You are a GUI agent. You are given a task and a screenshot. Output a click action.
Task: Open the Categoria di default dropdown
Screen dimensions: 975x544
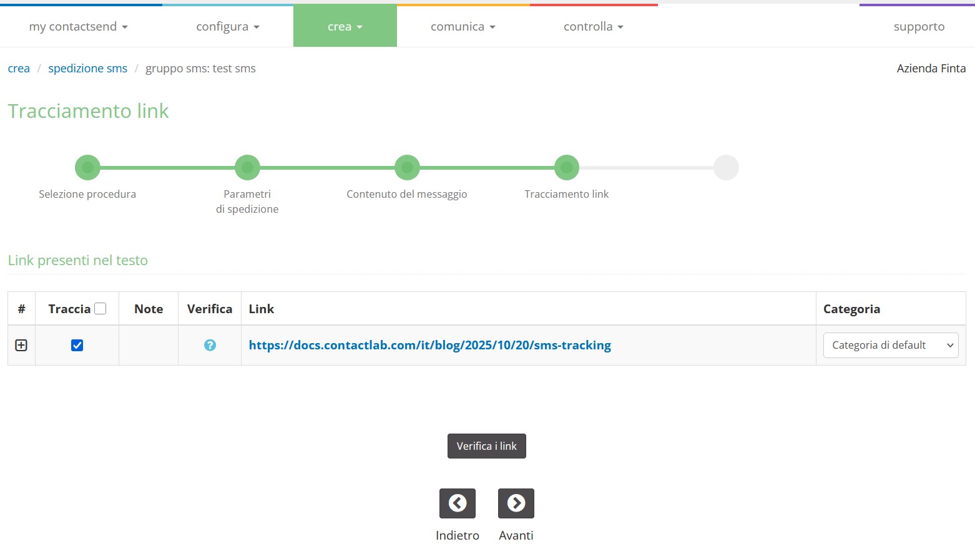tap(890, 345)
